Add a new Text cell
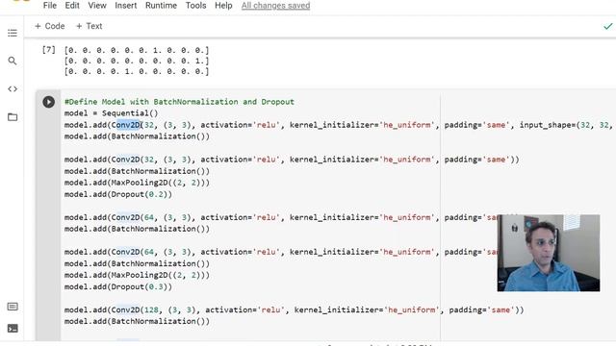The height and width of the screenshot is (346, 616). pos(89,26)
